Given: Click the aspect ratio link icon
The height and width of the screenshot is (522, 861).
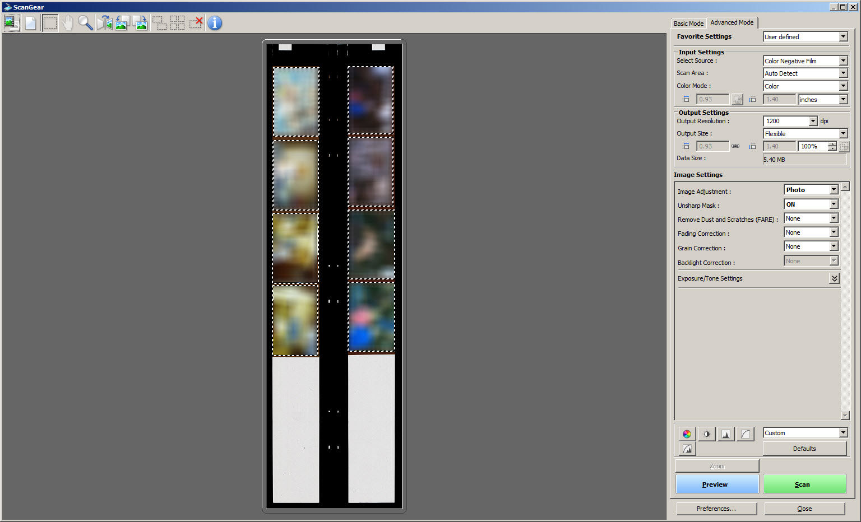Looking at the screenshot, I should click(735, 146).
